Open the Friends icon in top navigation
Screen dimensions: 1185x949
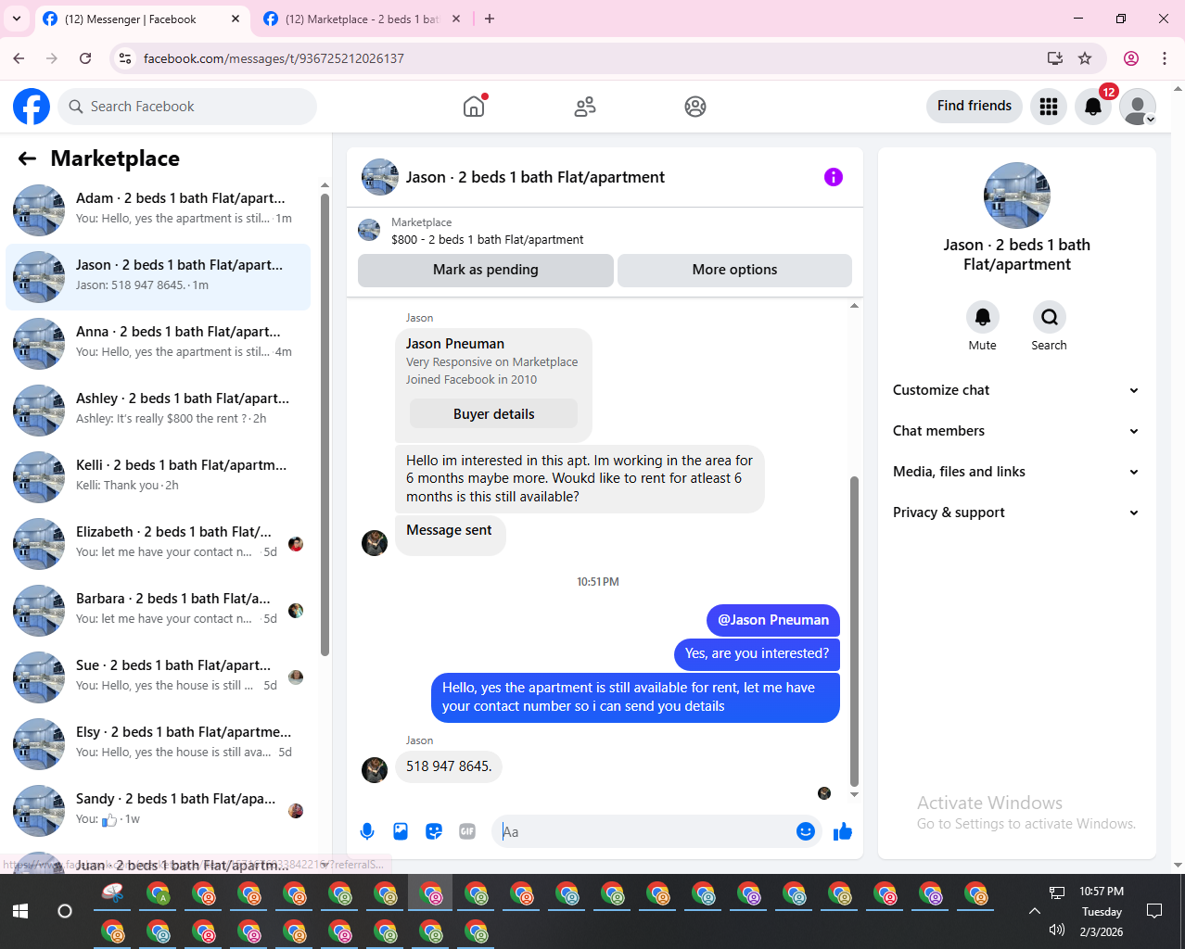(584, 107)
